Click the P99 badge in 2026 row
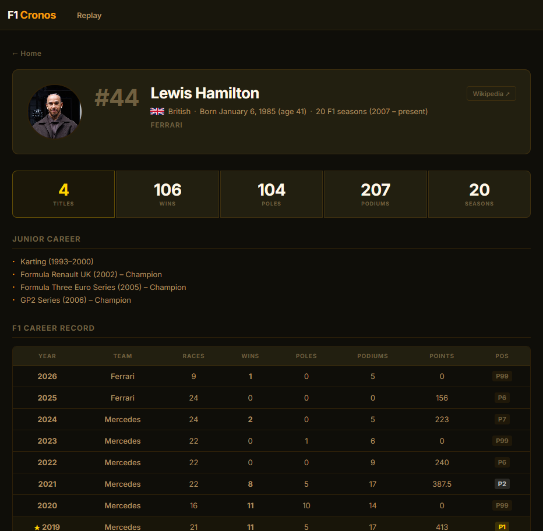Image resolution: width=543 pixels, height=531 pixels. pos(502,376)
